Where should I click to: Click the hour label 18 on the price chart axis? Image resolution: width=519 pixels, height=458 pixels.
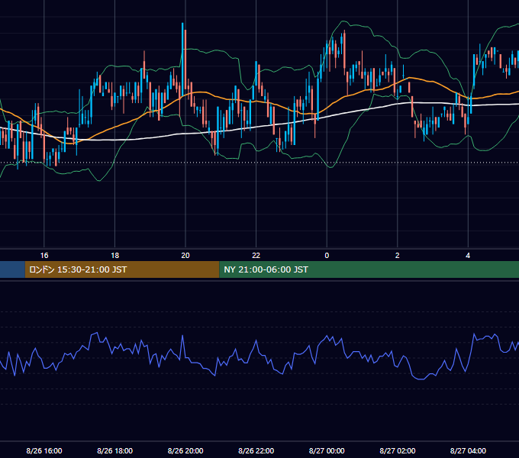114,256
